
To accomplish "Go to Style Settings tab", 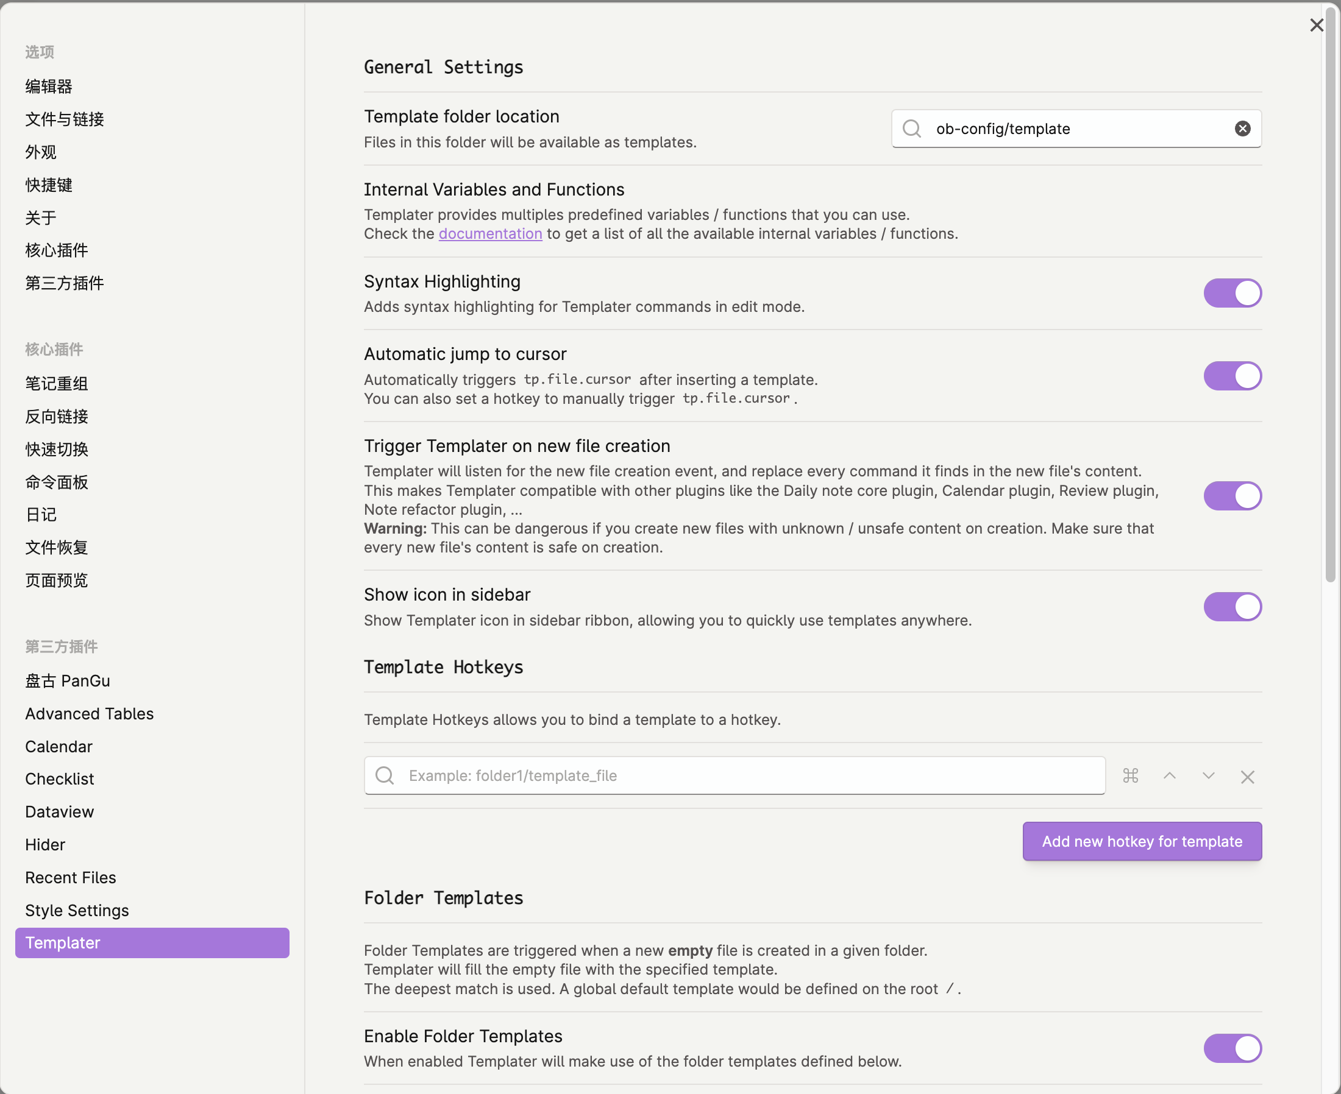I will [77, 910].
